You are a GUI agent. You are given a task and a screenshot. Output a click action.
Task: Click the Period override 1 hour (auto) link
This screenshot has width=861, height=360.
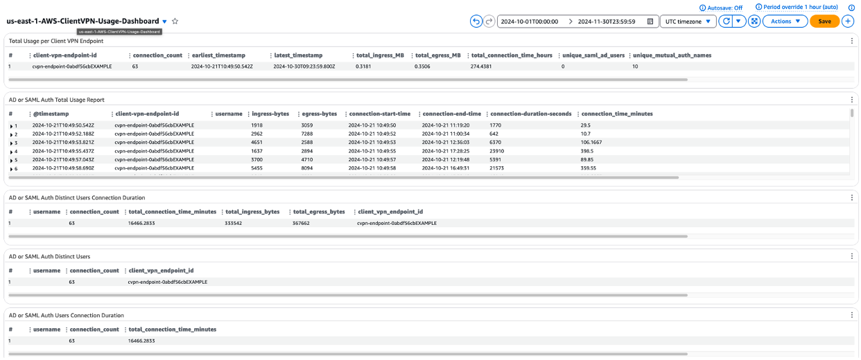(801, 8)
